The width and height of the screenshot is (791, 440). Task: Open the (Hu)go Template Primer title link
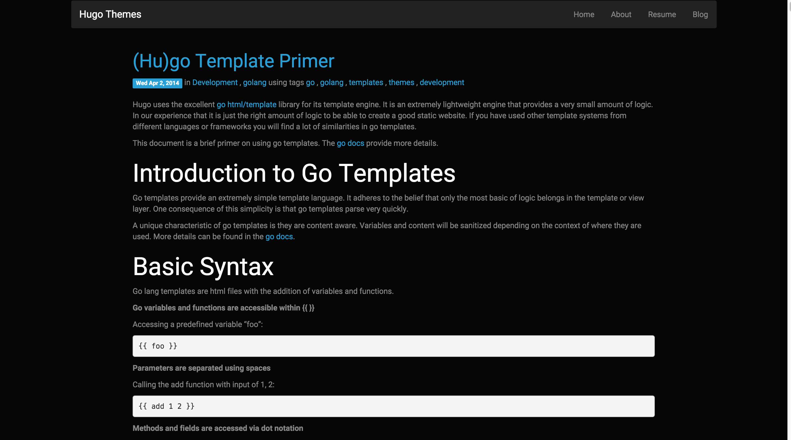pos(233,61)
